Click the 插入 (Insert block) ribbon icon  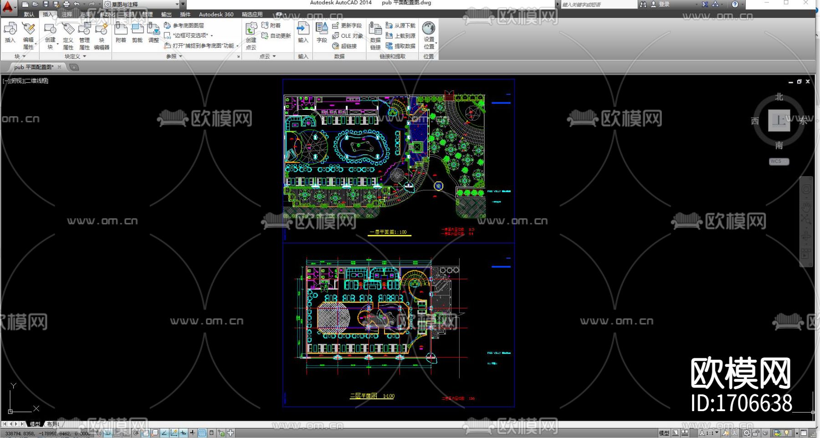10,32
